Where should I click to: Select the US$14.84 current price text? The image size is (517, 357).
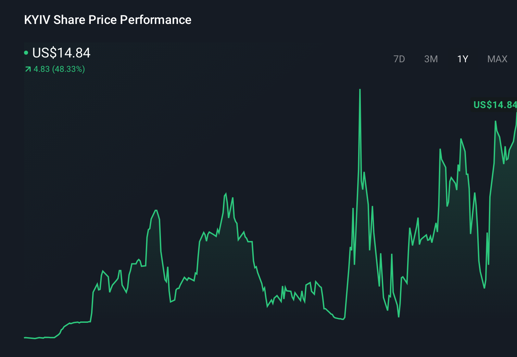[x=61, y=53]
